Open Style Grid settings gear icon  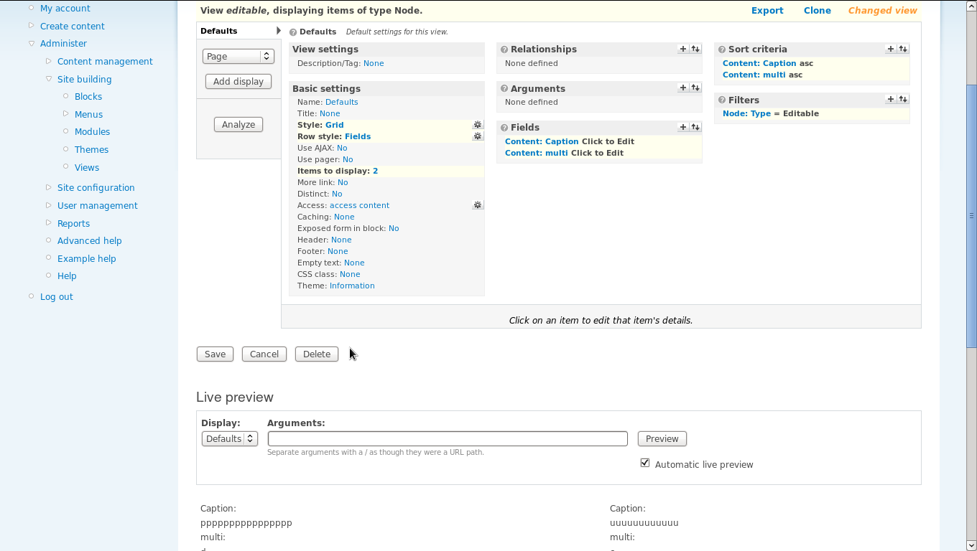click(477, 125)
